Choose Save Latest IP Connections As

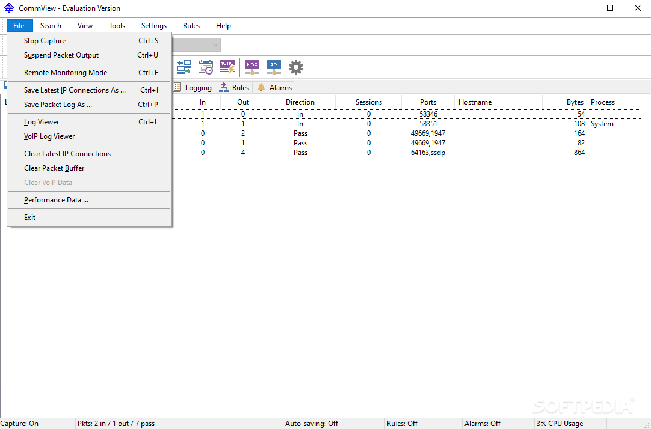(89, 90)
